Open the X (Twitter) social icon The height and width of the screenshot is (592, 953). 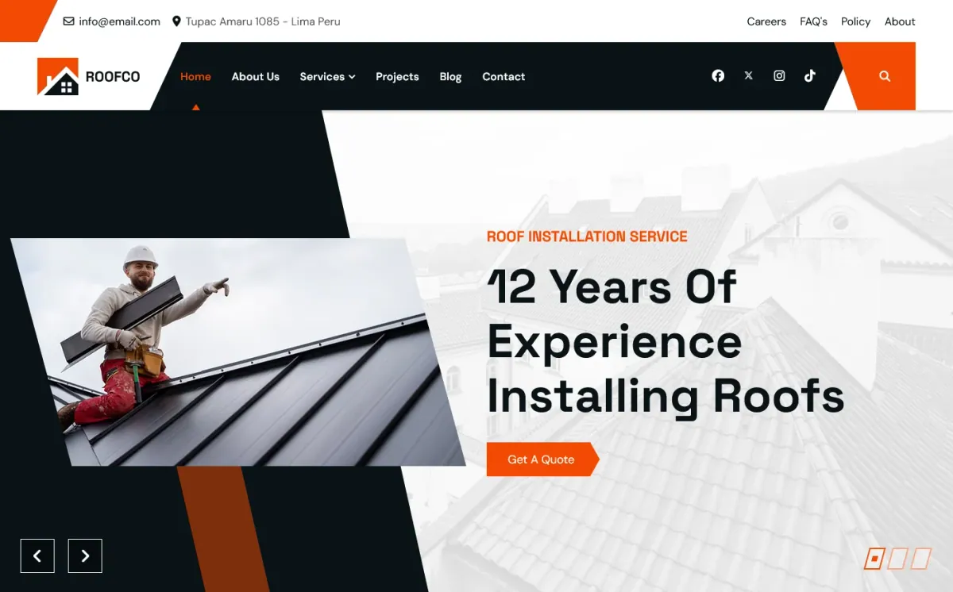[748, 76]
